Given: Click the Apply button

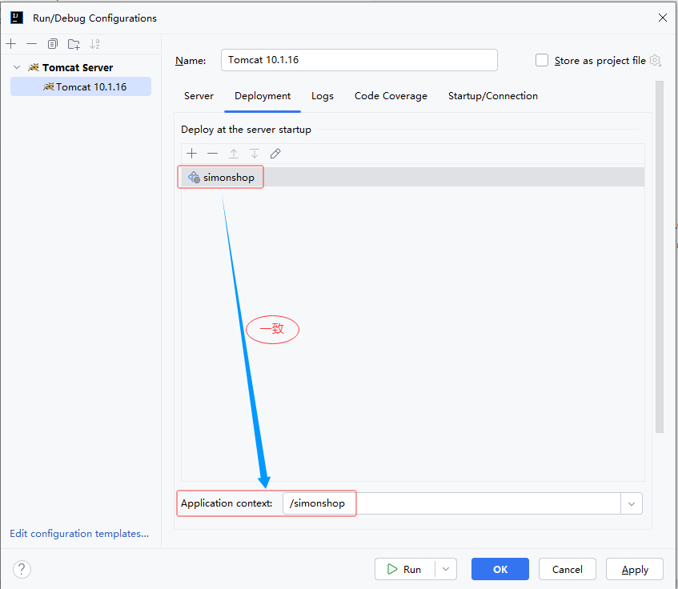Looking at the screenshot, I should pos(635,569).
